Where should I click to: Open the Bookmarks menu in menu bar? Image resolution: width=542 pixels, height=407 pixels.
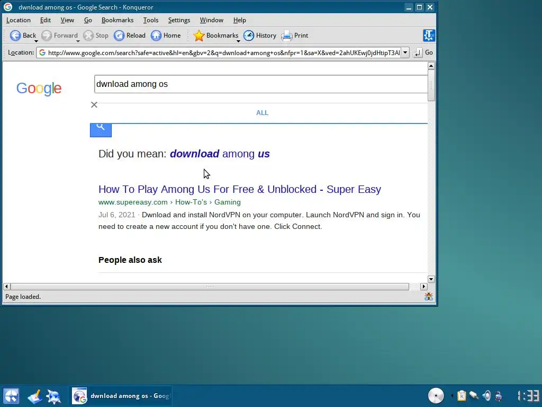(x=118, y=20)
